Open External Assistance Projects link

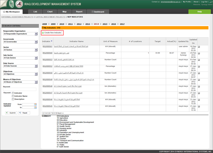(17, 17)
